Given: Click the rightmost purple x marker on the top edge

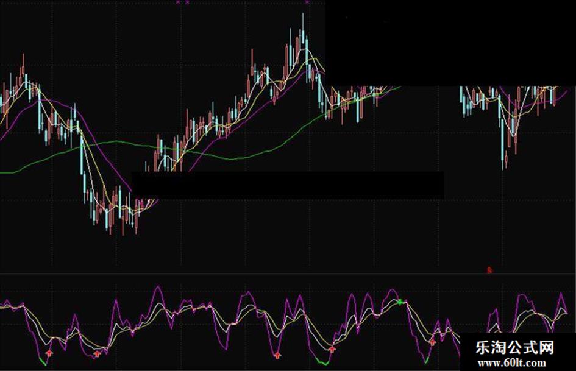Looking at the screenshot, I should click(307, 2).
